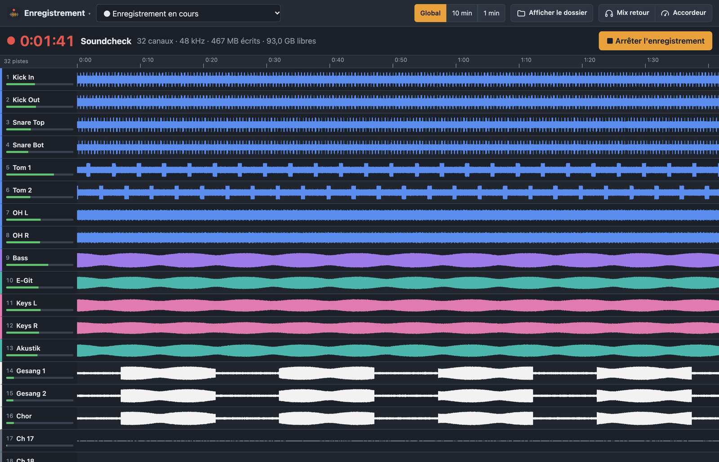The width and height of the screenshot is (719, 462).
Task: Switch to the 10 min view
Action: pos(462,13)
